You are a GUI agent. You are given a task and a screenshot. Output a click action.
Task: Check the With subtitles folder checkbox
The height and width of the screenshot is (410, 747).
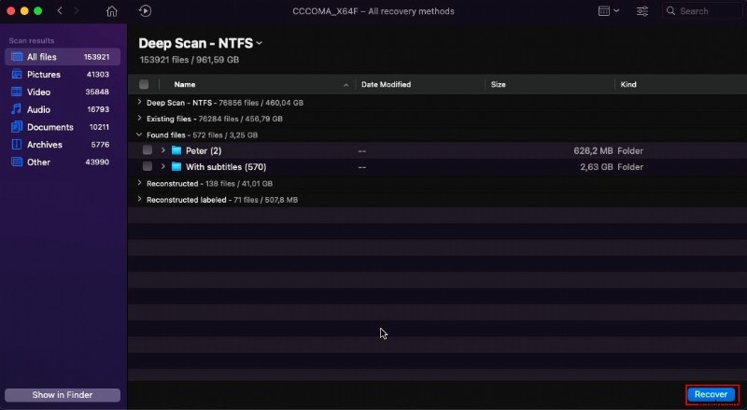148,167
